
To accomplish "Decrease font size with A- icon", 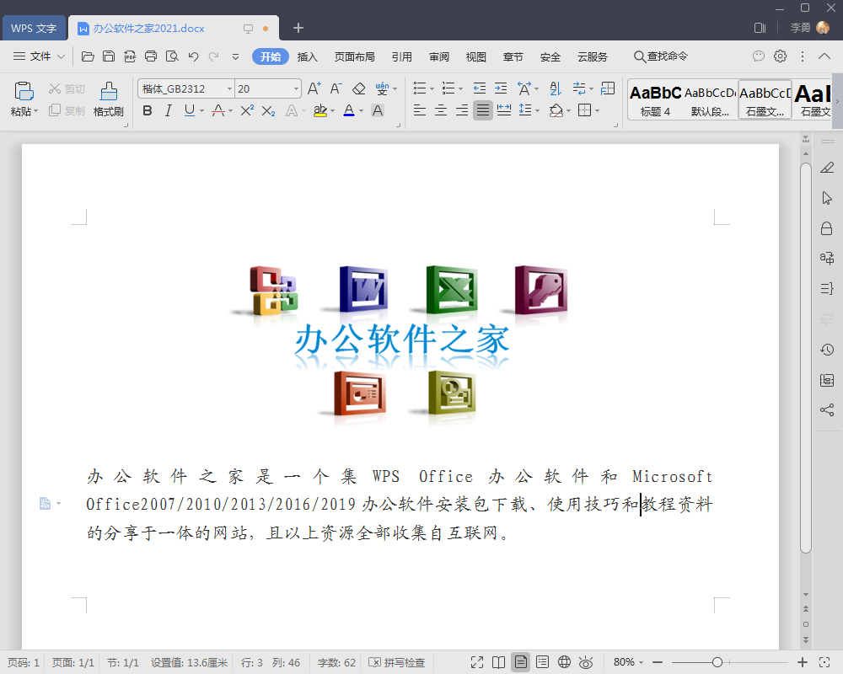I will [x=336, y=88].
